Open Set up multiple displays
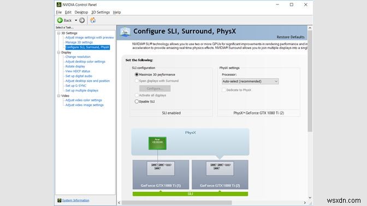This screenshot has height=206, width=367. (82, 90)
